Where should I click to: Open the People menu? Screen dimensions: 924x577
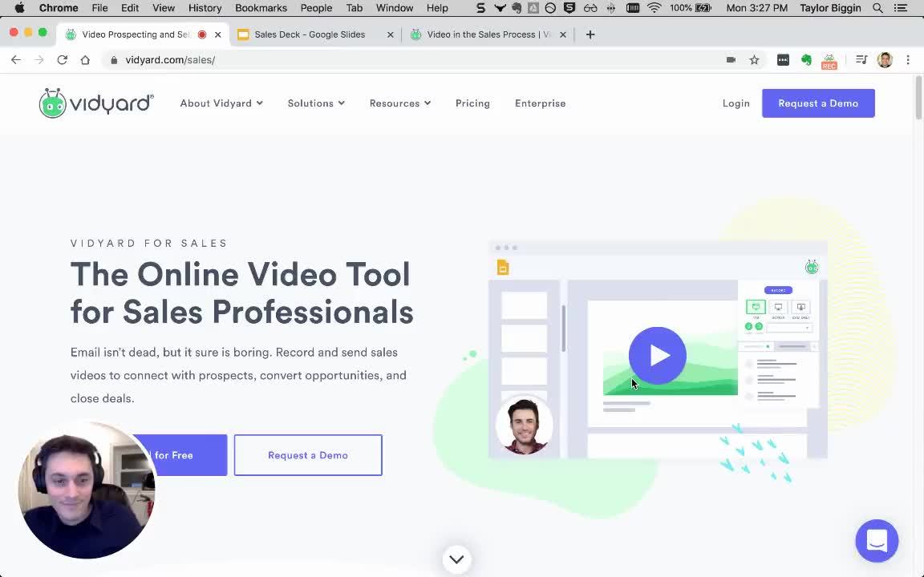coord(316,8)
